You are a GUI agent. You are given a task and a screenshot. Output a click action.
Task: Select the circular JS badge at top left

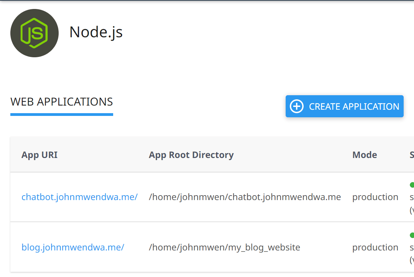click(x=34, y=33)
